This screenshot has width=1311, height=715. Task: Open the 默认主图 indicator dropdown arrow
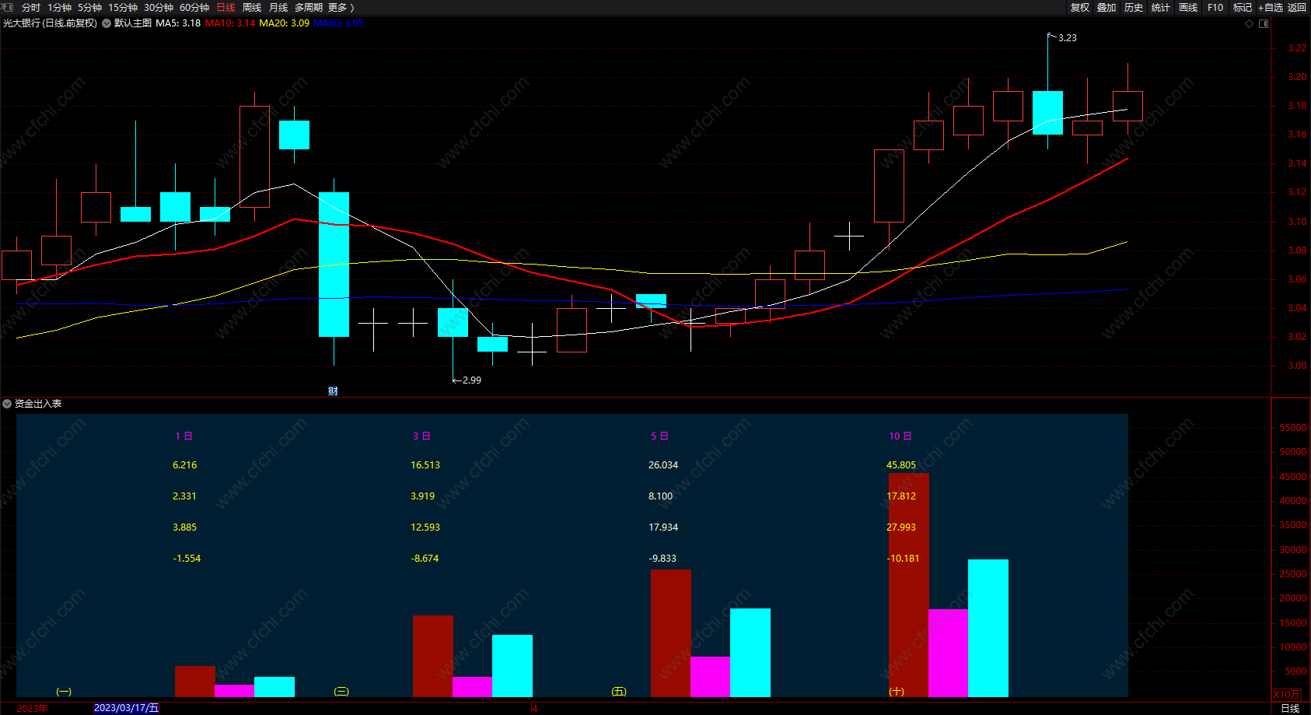pyautogui.click(x=107, y=23)
